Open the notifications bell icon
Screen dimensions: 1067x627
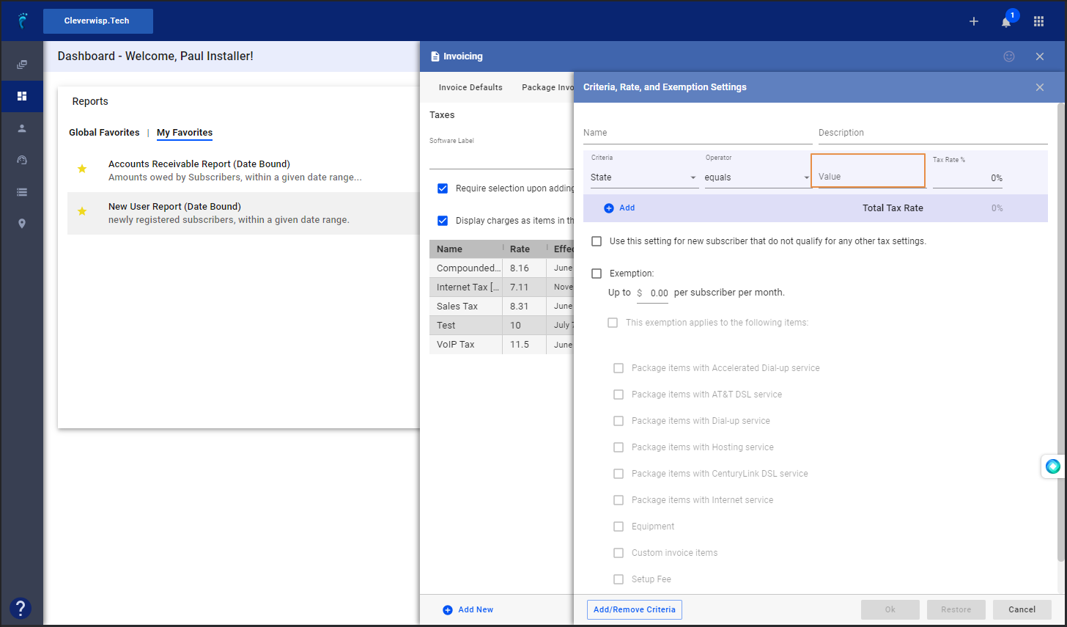pos(1006,22)
